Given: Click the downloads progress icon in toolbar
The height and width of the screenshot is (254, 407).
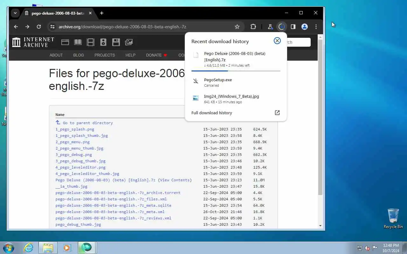Looking at the screenshot, I should (x=281, y=27).
